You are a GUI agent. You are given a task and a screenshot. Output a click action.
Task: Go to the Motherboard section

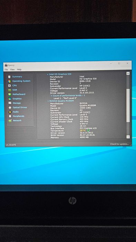pos(19,94)
